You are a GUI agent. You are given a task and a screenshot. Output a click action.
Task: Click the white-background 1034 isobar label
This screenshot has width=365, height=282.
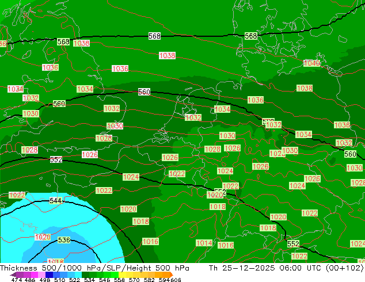[x=16, y=89]
